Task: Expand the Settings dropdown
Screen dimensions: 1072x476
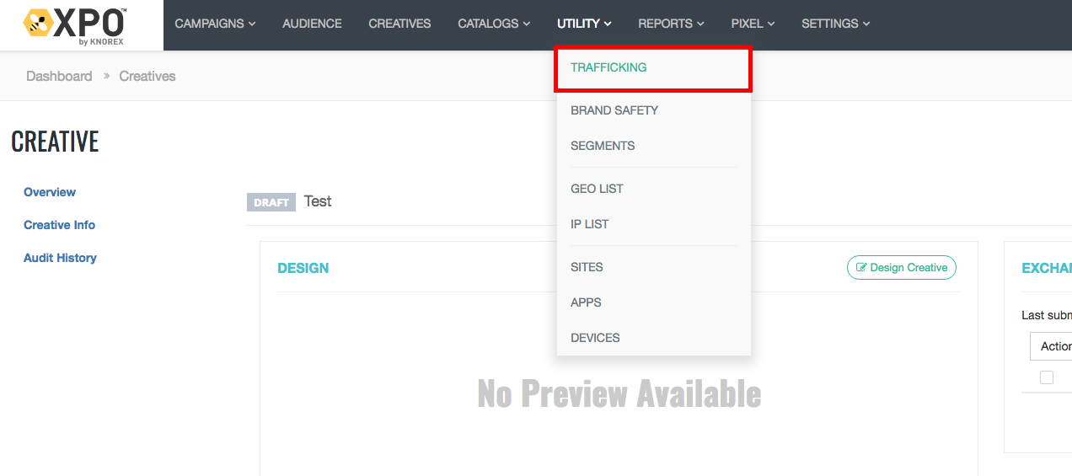Action: click(x=835, y=24)
